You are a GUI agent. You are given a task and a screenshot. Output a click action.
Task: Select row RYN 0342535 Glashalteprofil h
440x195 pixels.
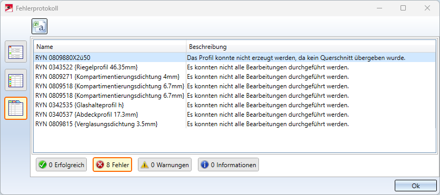pos(235,105)
